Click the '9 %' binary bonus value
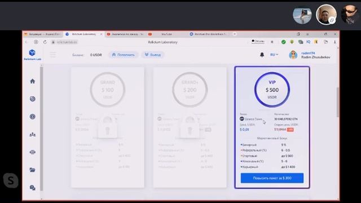 pyautogui.click(x=284, y=145)
